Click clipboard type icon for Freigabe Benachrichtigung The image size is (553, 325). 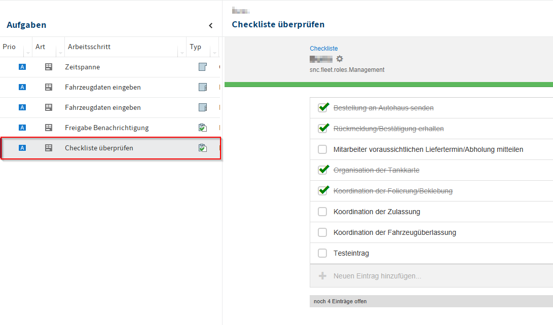click(203, 128)
